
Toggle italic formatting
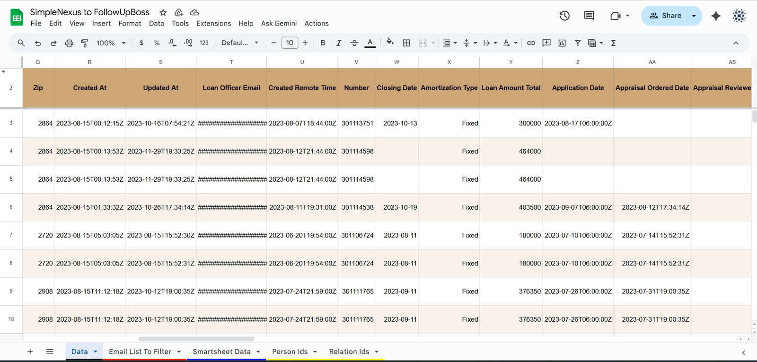[x=338, y=43]
